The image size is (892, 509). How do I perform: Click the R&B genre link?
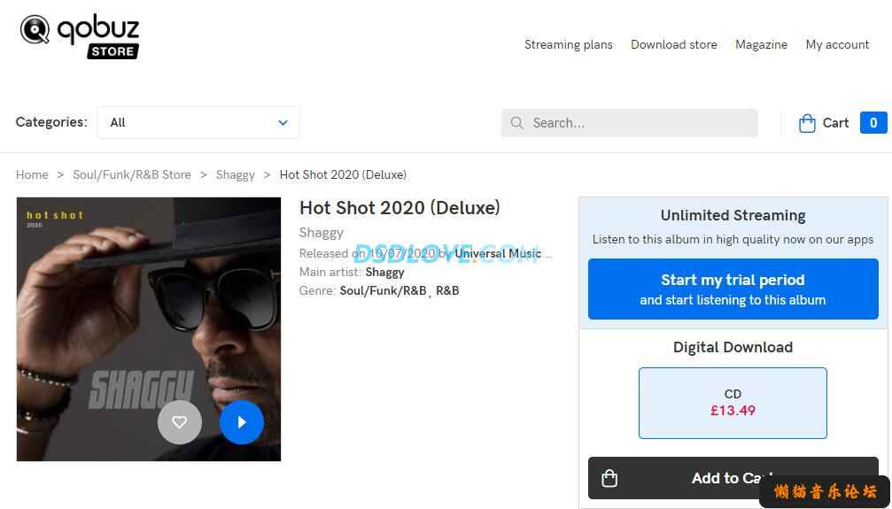(x=447, y=290)
